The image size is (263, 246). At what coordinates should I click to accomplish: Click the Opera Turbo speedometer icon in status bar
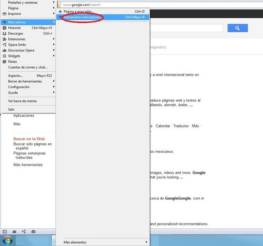click(33, 232)
